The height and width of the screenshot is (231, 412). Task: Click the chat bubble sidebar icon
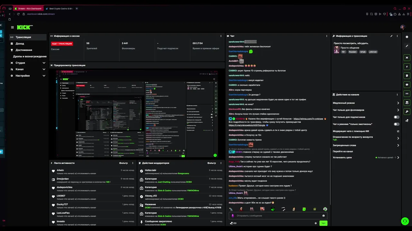click(x=407, y=85)
